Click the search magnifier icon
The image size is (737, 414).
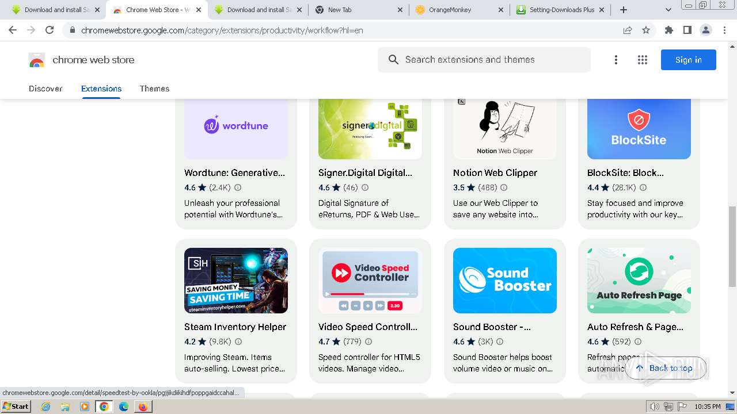click(393, 60)
